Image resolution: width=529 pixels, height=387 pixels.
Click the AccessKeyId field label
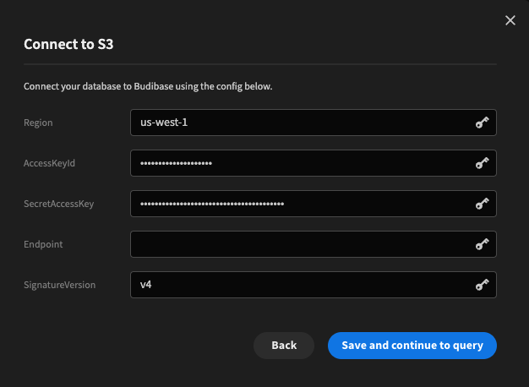tap(50, 163)
